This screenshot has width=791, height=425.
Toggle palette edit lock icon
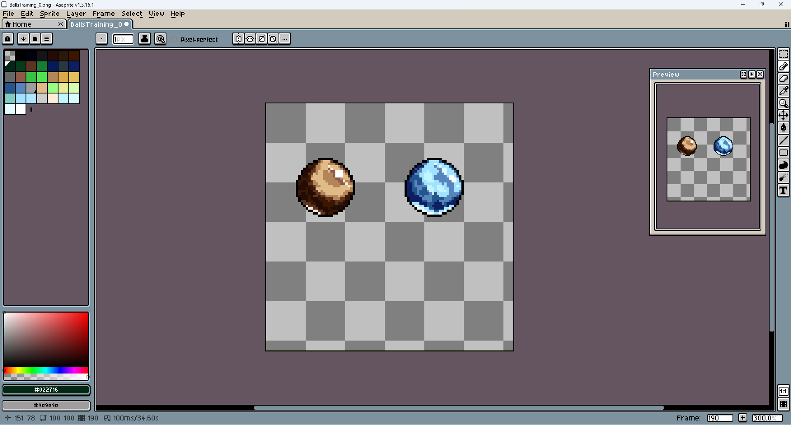[x=8, y=39]
